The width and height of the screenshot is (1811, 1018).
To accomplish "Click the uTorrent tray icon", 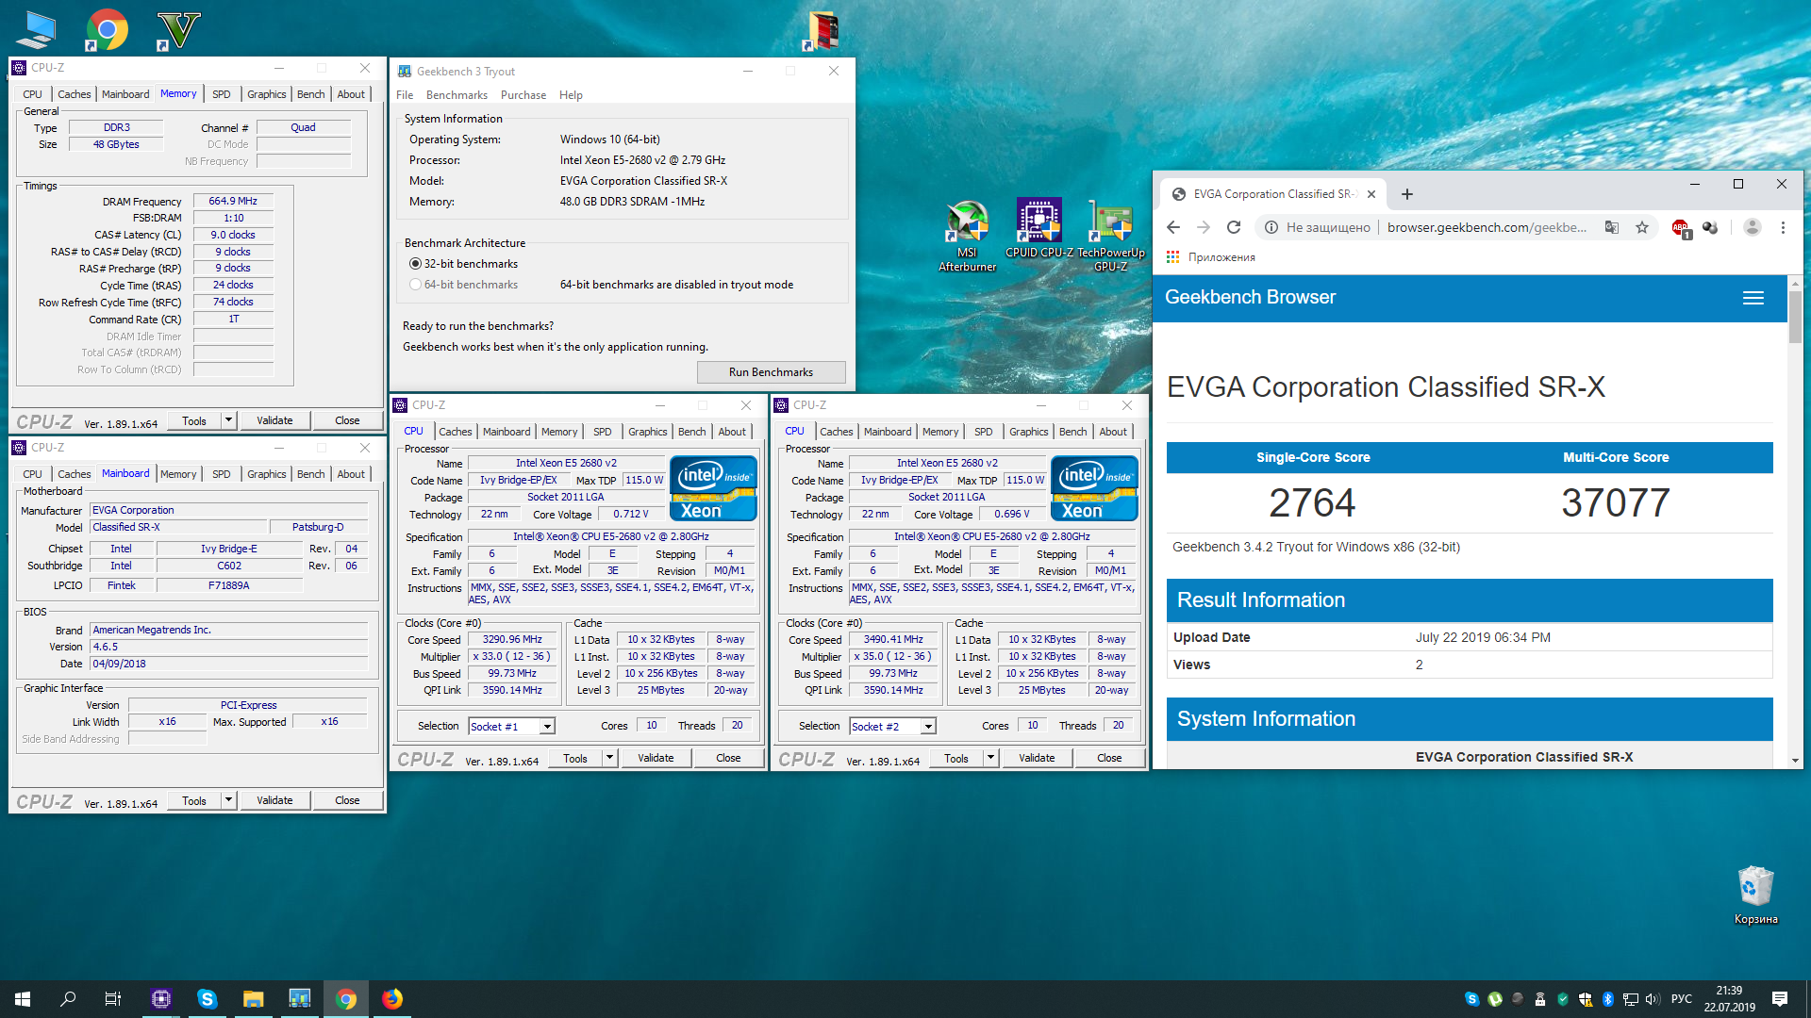I will [1495, 999].
